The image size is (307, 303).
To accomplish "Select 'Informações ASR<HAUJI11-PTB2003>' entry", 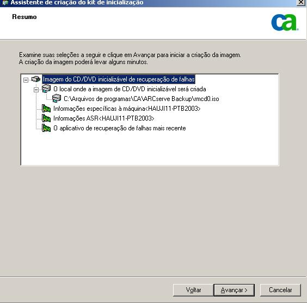I will click(104, 118).
